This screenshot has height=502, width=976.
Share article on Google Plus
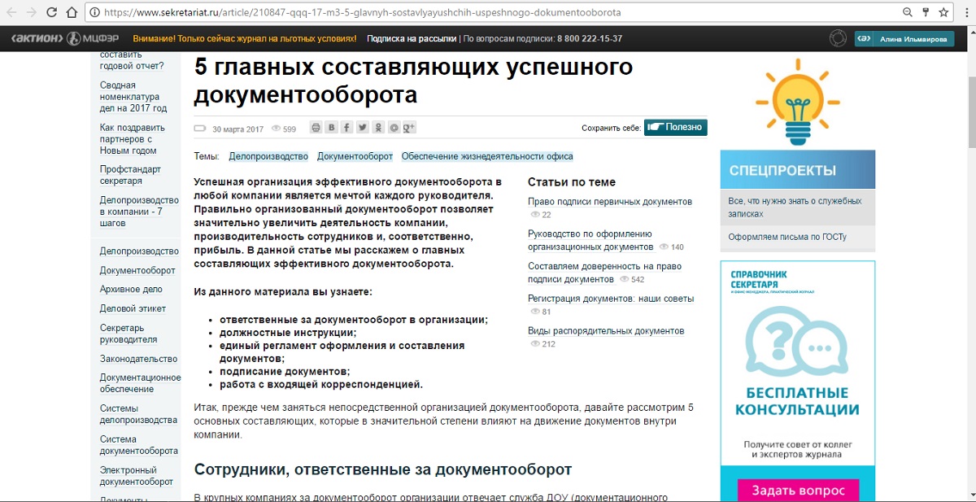409,128
